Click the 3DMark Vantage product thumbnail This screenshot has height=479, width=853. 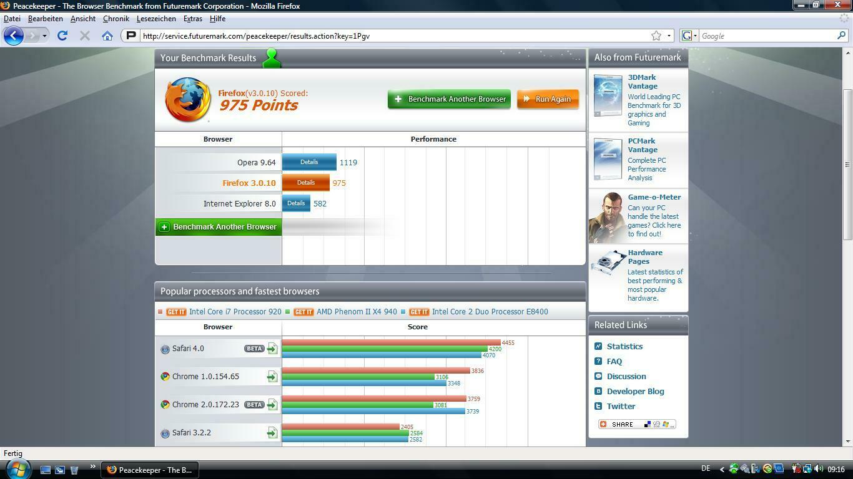point(607,95)
